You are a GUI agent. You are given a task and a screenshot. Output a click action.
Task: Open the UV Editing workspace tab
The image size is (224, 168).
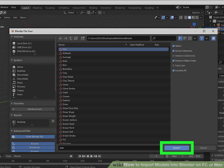(x=64, y=8)
